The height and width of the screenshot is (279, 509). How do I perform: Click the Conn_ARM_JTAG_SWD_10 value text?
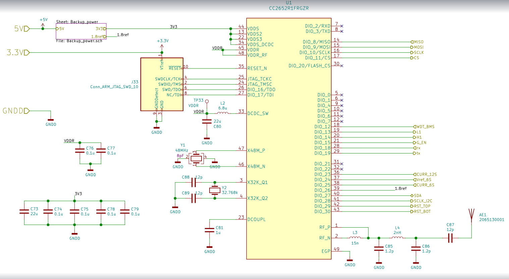[x=114, y=87]
